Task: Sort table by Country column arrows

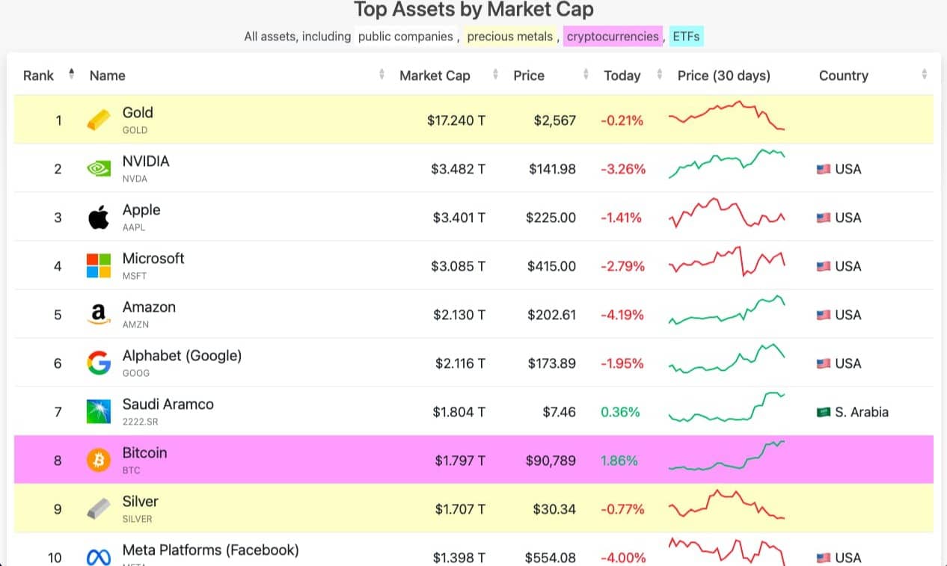Action: pos(925,74)
